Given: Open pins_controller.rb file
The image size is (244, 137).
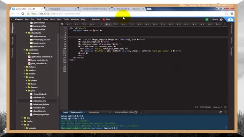Looking at the screenshot, I should (x=39, y=64).
